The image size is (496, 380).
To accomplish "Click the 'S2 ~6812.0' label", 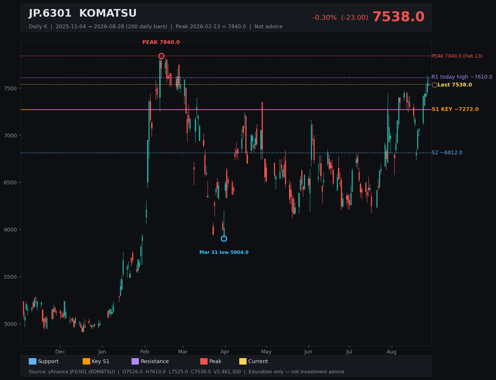I will (447, 153).
